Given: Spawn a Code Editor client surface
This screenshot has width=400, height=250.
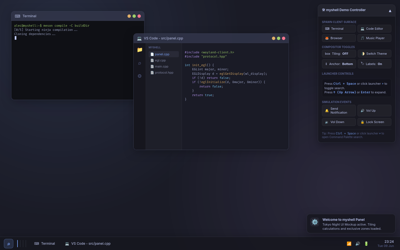Looking at the screenshot, I should [x=374, y=29].
